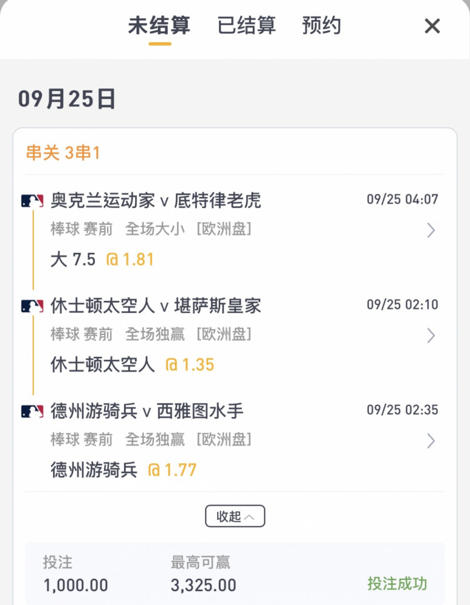Viewport: 470px width, 605px height.
Task: Close the bet slip with X icon
Action: 432,26
